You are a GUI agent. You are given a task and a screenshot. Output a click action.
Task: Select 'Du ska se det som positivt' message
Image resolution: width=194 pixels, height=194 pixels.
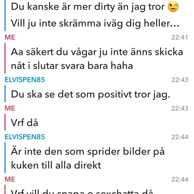[x=91, y=95]
